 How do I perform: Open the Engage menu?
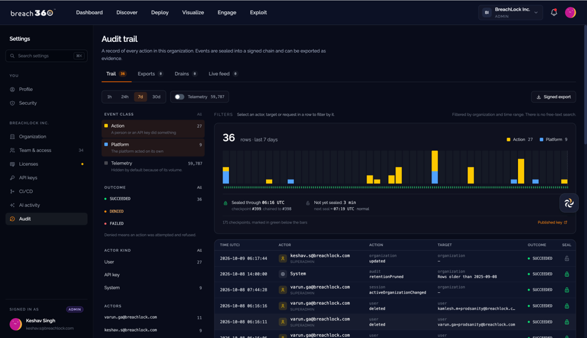pyautogui.click(x=227, y=13)
